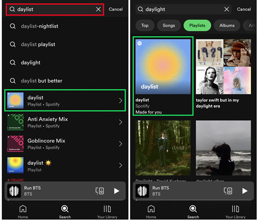Image resolution: width=258 pixels, height=221 pixels.
Task: Open chevron on daylist sun emoji row
Action: tap(121, 165)
